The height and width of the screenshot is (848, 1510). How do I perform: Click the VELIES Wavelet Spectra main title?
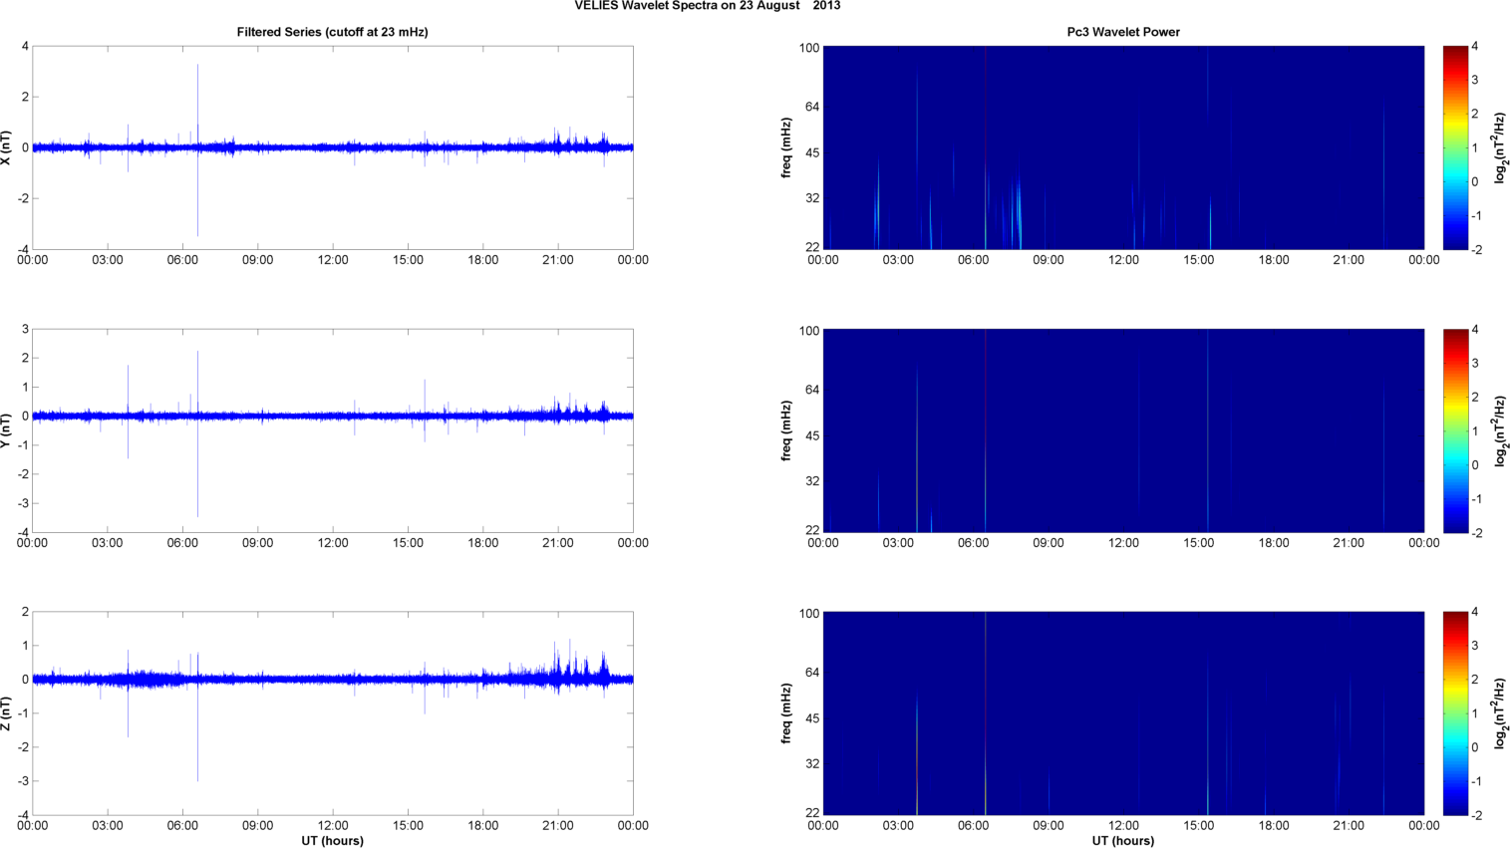click(x=707, y=6)
